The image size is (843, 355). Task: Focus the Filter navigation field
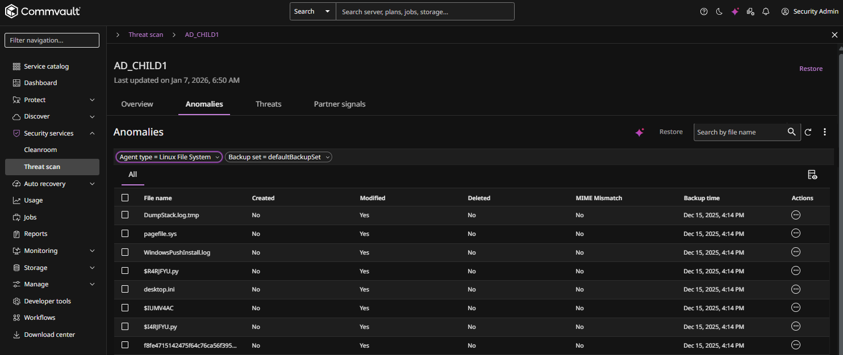[x=52, y=40]
